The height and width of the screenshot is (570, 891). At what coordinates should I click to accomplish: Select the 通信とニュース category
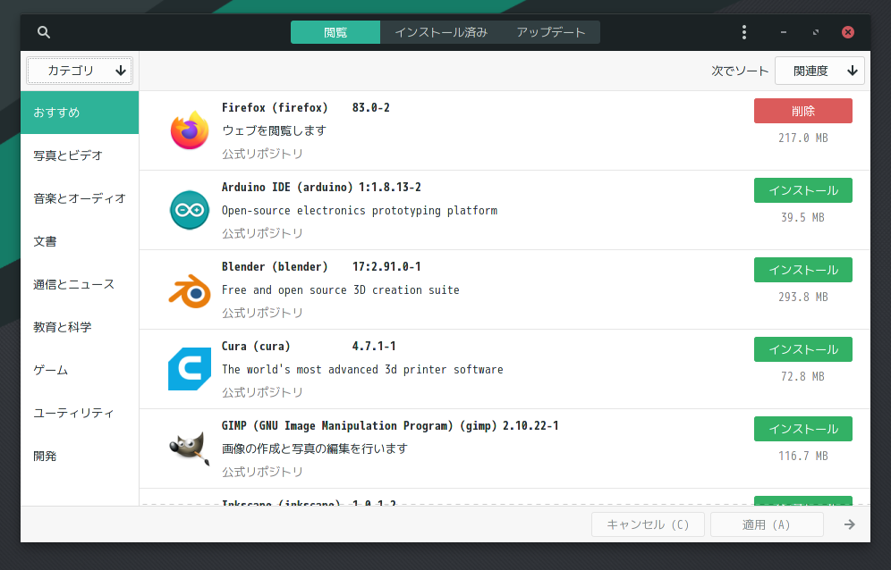click(80, 284)
